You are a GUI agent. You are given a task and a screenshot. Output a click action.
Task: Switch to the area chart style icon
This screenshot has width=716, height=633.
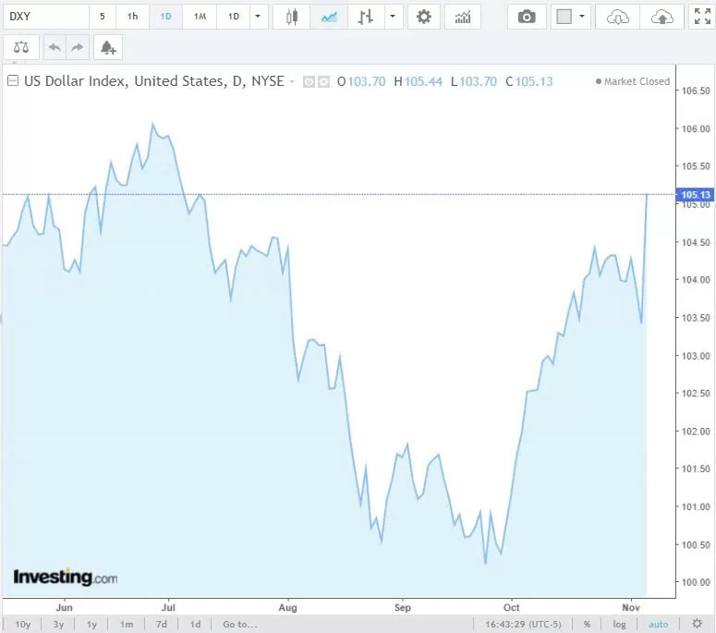(328, 17)
